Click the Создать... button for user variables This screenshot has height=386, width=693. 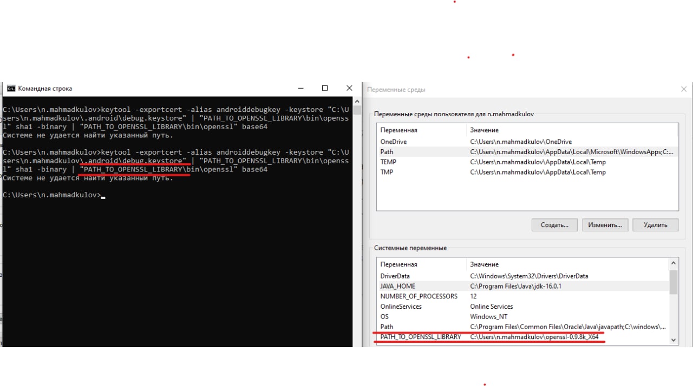pyautogui.click(x=554, y=224)
